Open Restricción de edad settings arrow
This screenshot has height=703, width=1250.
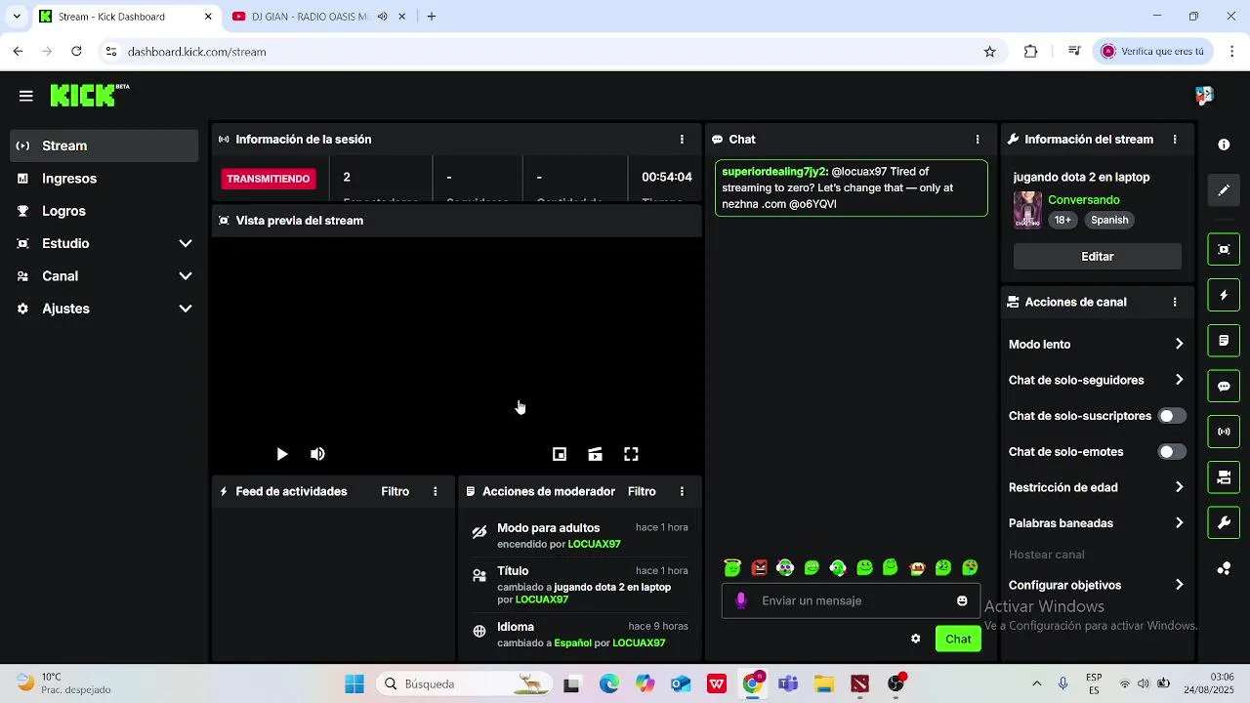point(1179,487)
